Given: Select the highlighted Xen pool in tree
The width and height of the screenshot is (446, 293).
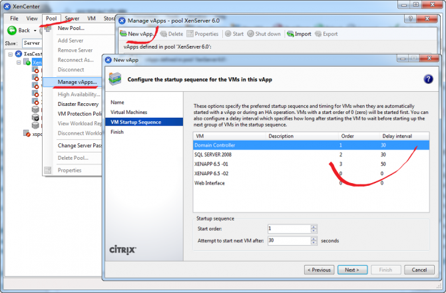Looking at the screenshot, I should click(37, 63).
